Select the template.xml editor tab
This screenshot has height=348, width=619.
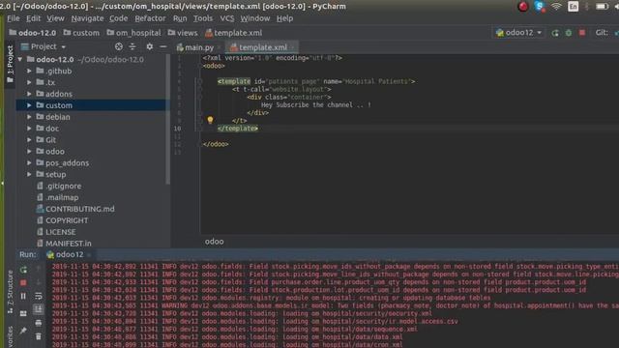[x=259, y=47]
